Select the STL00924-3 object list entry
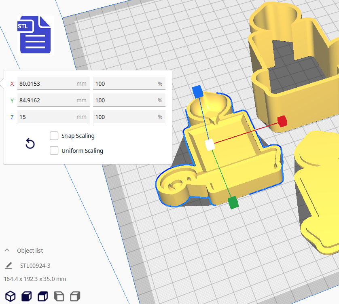 (x=35, y=266)
